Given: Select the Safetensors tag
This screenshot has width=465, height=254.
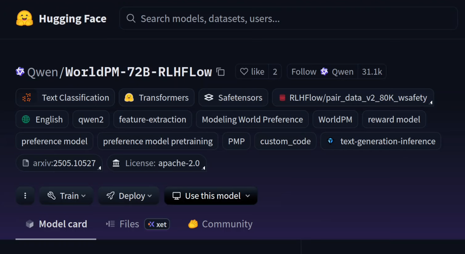Looking at the screenshot, I should (x=233, y=98).
